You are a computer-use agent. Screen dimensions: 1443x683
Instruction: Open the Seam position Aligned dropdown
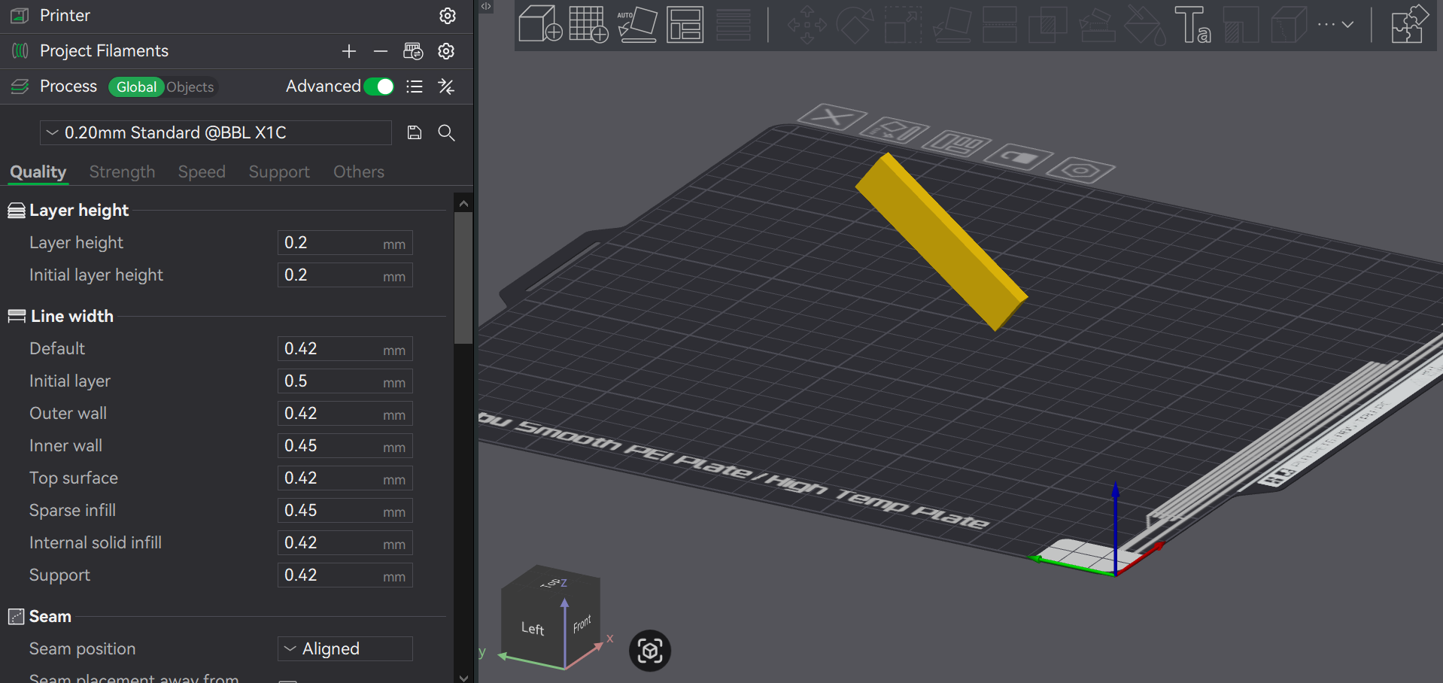coord(345,648)
